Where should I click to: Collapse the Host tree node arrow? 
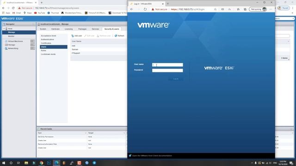(4, 29)
